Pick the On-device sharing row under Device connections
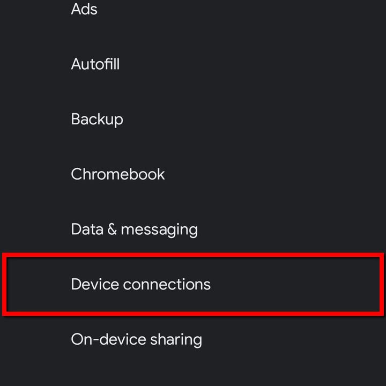This screenshot has width=386, height=386. [x=136, y=339]
